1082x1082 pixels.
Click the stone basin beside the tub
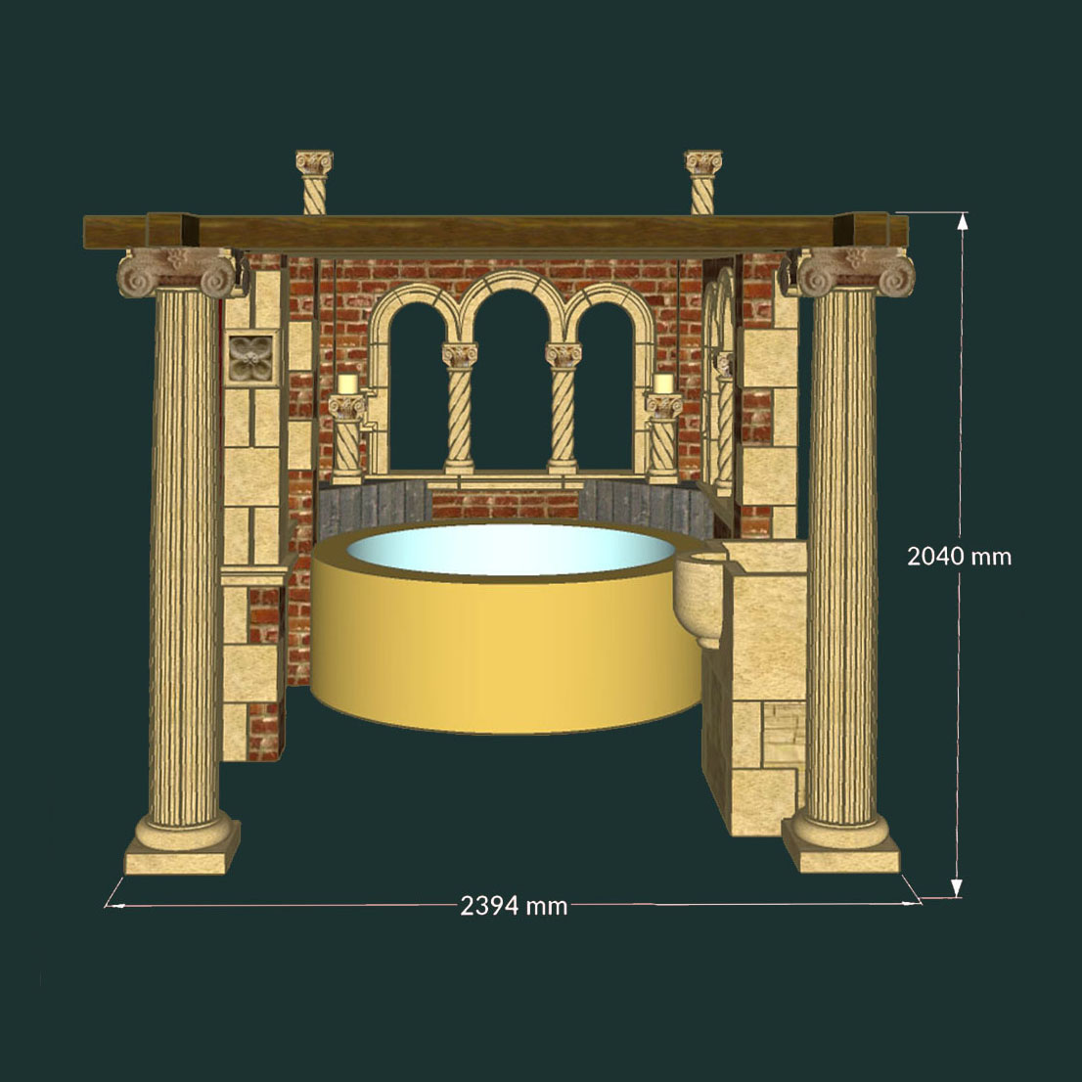(700, 599)
